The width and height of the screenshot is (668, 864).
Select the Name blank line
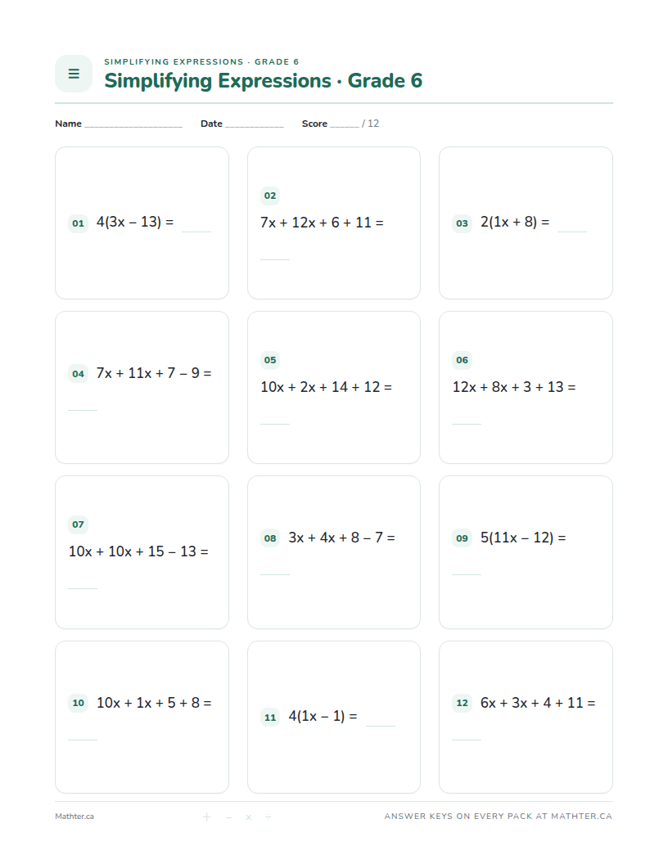point(133,126)
